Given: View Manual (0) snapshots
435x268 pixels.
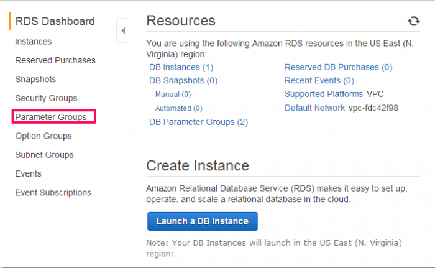Looking at the screenshot, I should 173,95.
